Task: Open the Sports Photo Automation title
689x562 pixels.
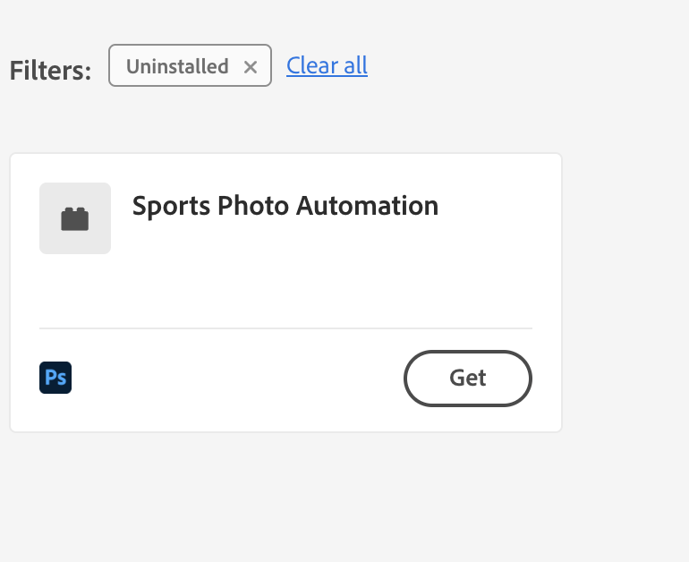Action: tap(285, 205)
